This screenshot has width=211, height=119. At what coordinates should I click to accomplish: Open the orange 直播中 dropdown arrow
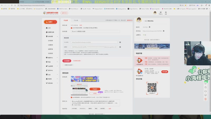55,22
